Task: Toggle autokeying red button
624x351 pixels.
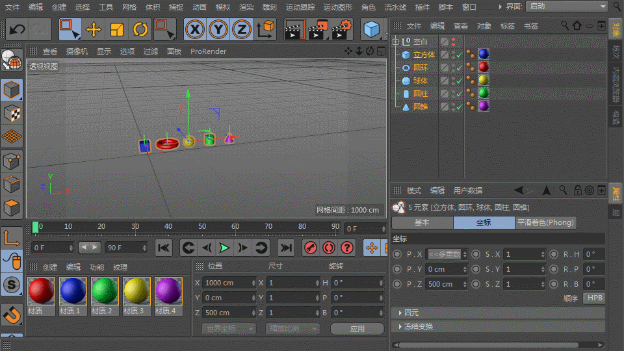Action: click(x=329, y=248)
